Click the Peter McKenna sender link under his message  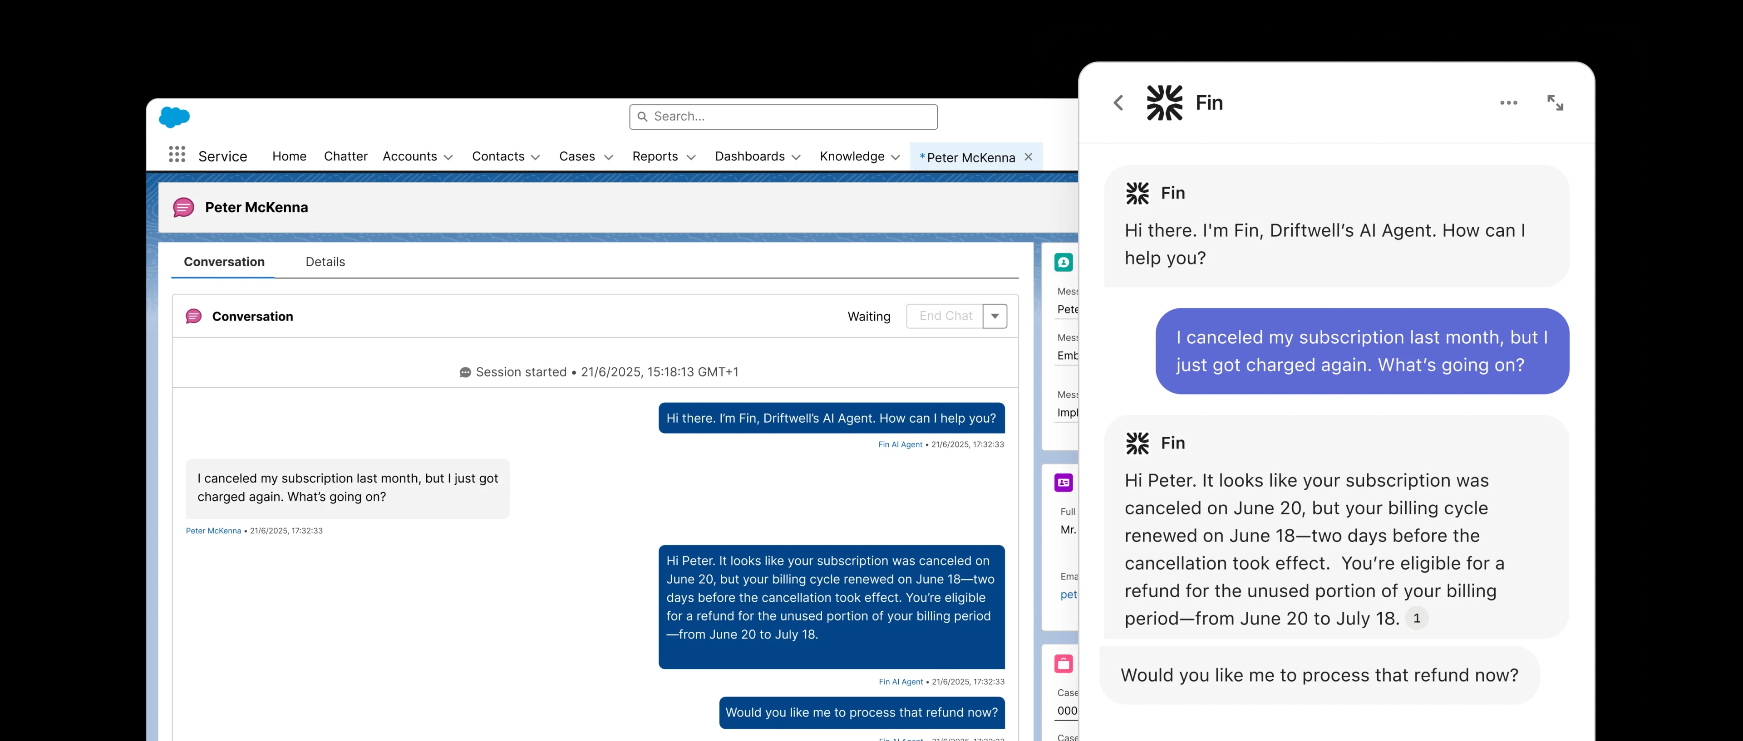click(213, 531)
